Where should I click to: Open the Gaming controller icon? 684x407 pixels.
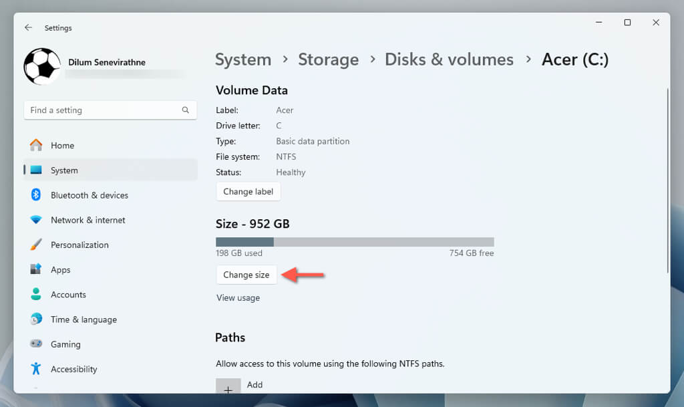(36, 344)
